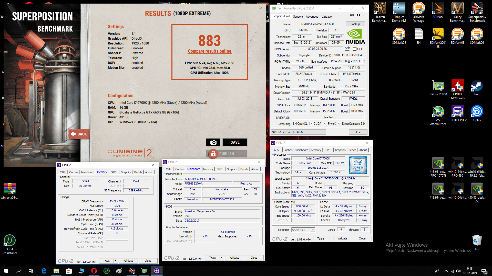Open the GPU-Z hamburger menu
Image resolution: width=492 pixels, height=276 pixels.
[x=365, y=15]
